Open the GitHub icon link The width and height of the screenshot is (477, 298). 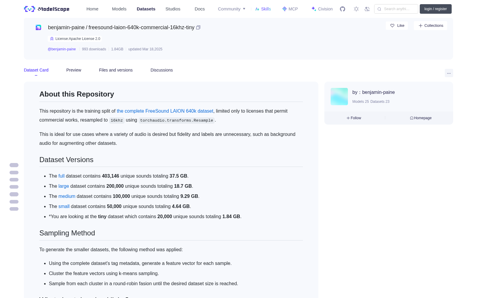click(343, 9)
